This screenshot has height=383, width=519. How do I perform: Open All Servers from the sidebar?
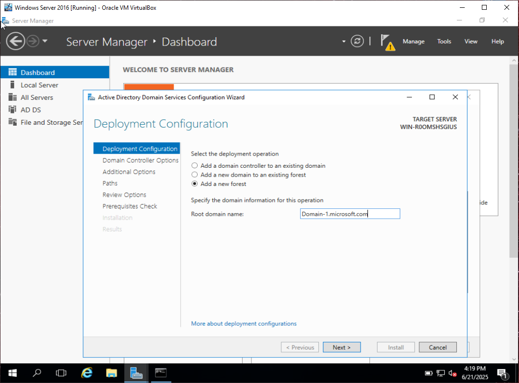click(37, 97)
